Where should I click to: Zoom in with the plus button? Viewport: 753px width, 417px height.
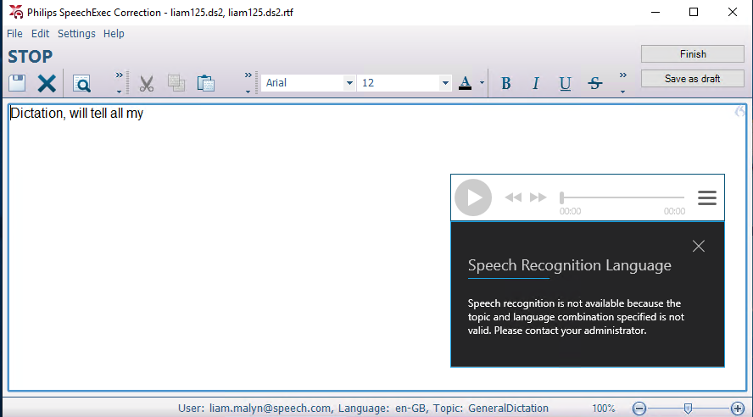click(x=737, y=409)
